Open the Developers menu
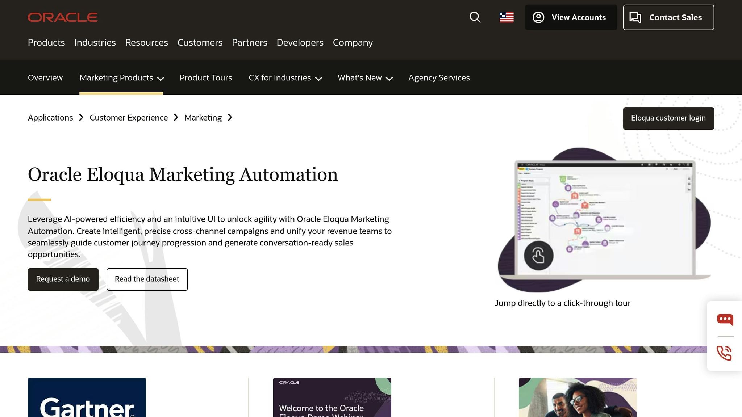742x417 pixels. click(300, 43)
